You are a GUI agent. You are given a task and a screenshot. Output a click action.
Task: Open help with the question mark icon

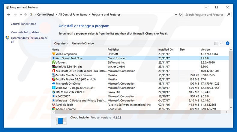[x=227, y=43]
